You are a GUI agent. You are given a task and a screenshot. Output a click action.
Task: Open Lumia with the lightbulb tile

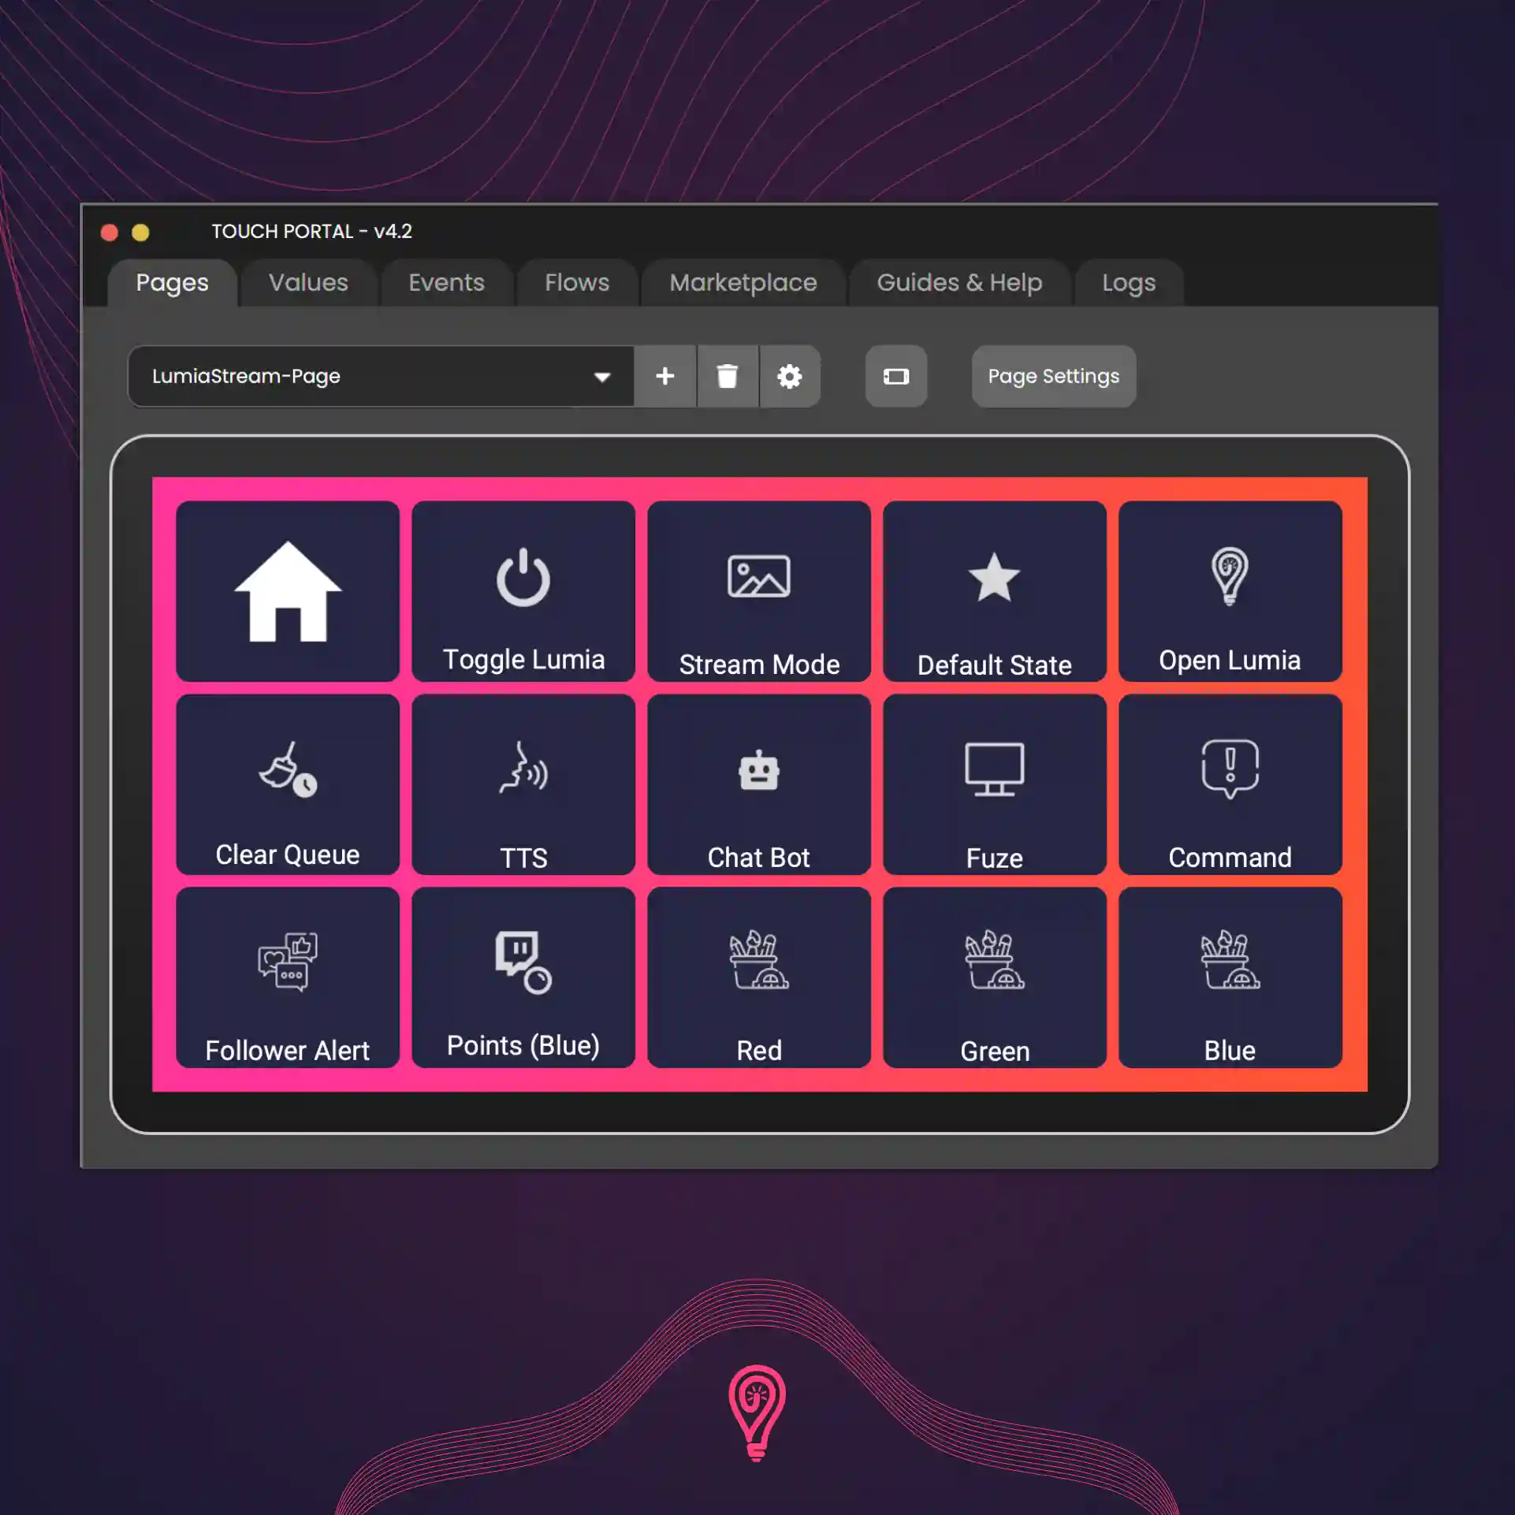(x=1230, y=591)
